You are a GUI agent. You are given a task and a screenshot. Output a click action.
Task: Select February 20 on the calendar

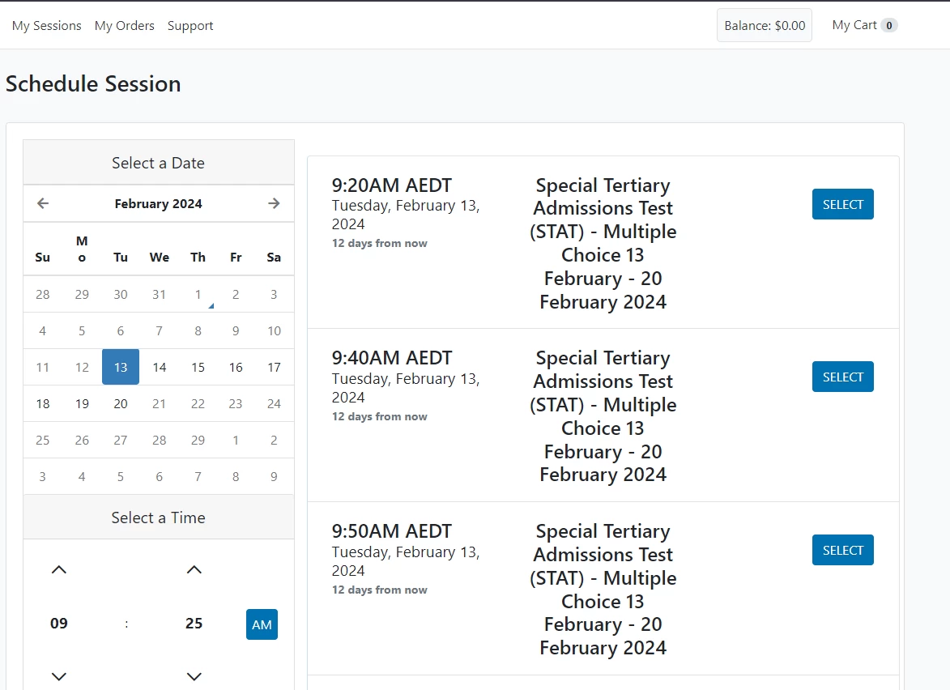pyautogui.click(x=120, y=403)
